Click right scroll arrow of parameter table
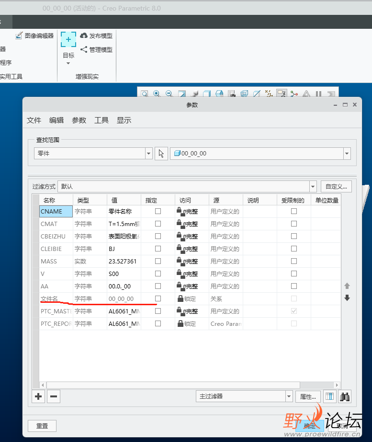This screenshot has height=442, width=372. coord(337,385)
